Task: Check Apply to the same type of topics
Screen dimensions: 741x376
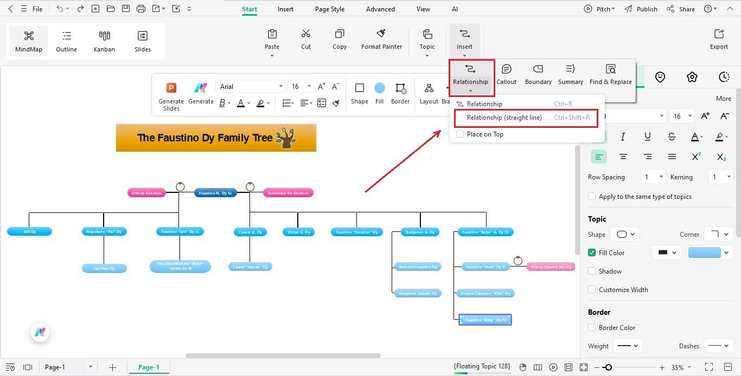Action: pyautogui.click(x=592, y=197)
